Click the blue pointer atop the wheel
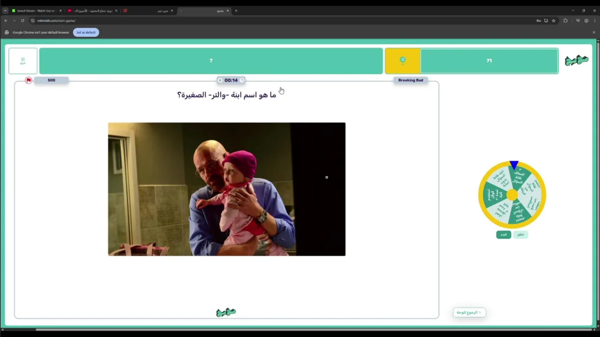600x337 pixels. (x=514, y=165)
